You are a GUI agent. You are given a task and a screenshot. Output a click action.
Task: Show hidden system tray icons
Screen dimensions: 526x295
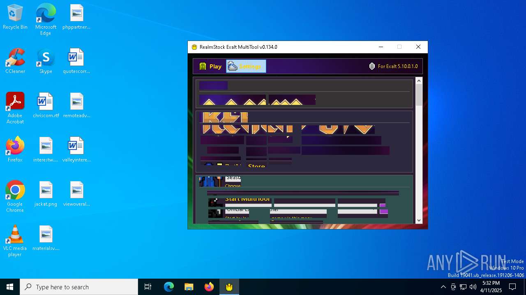point(443,287)
